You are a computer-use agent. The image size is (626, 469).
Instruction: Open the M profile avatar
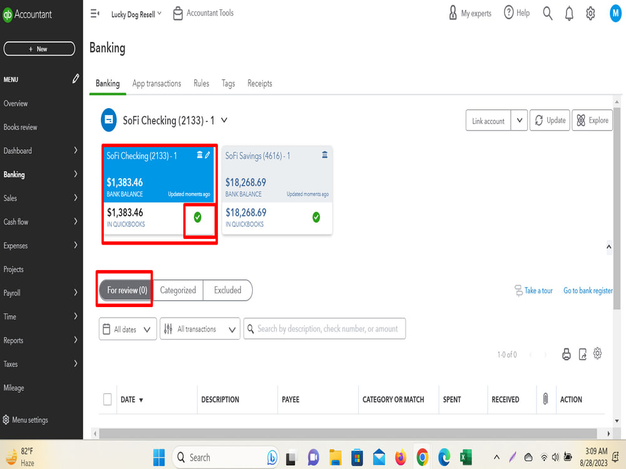[615, 14]
